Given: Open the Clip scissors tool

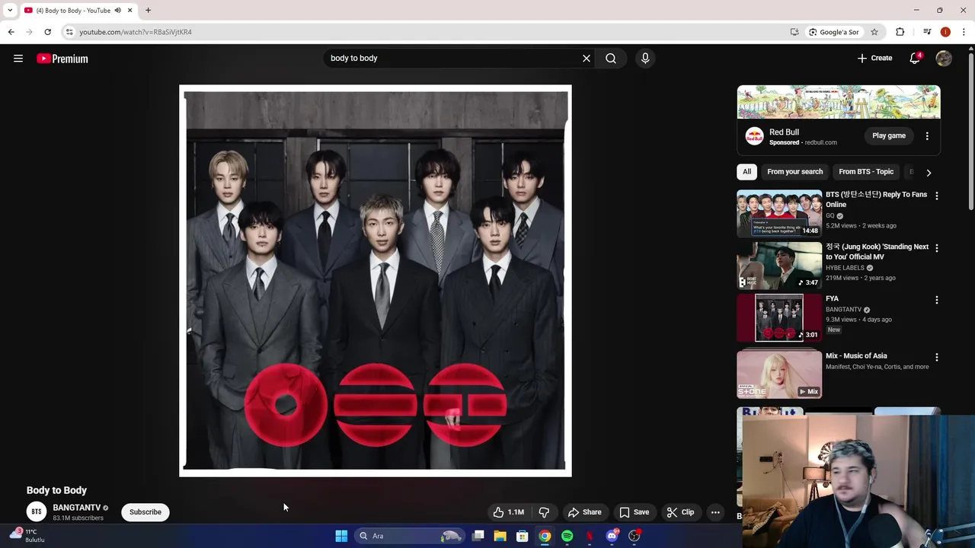Looking at the screenshot, I should point(680,512).
